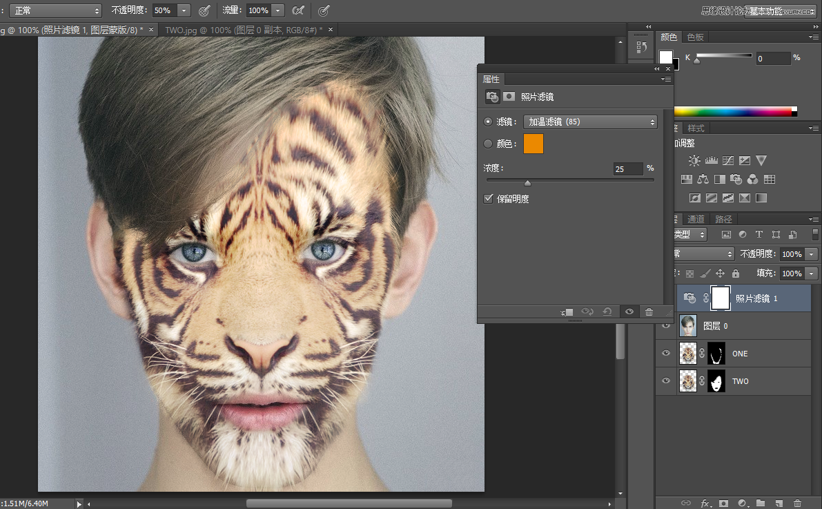Lock transparent pixels of the layer

690,273
